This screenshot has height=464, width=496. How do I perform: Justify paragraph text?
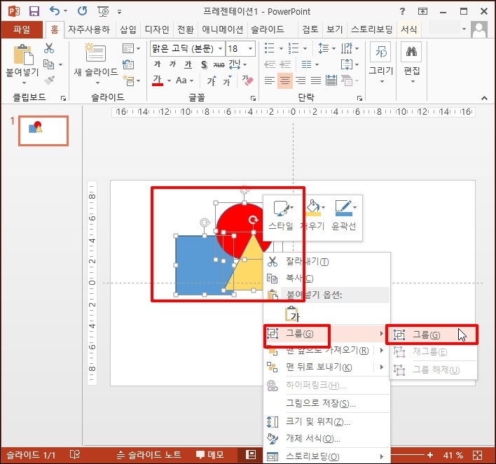(x=316, y=80)
